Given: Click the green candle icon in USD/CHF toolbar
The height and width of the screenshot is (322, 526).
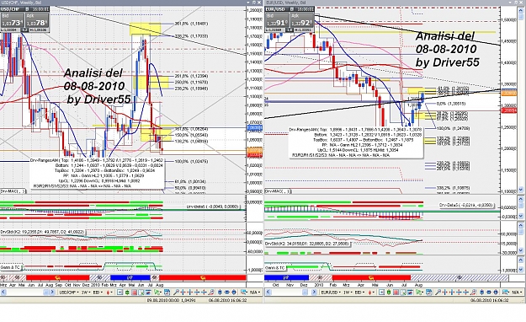Looking at the screenshot, I should click(127, 292).
